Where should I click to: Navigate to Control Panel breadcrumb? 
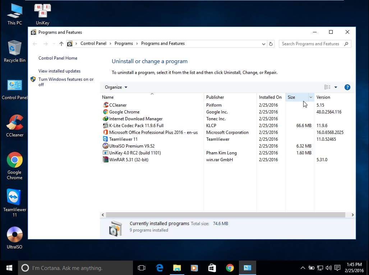click(93, 43)
